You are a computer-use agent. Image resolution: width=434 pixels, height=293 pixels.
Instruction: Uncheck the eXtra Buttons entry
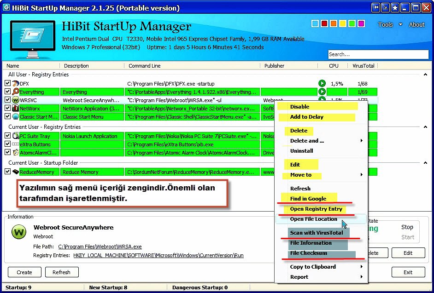[x=8, y=144]
